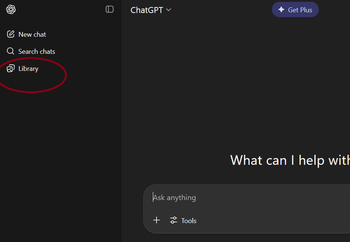Open the ChatGPT model selector title
Image resolution: width=350 pixels, height=242 pixels.
tap(147, 10)
